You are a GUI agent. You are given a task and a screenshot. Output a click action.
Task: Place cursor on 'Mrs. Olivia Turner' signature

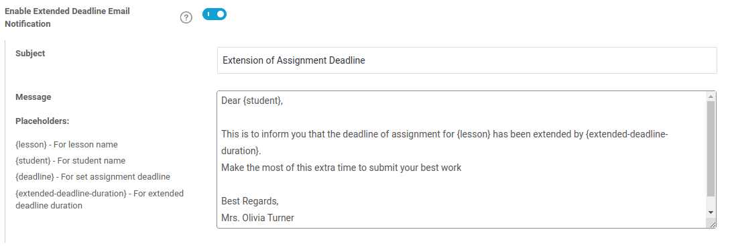coord(257,218)
